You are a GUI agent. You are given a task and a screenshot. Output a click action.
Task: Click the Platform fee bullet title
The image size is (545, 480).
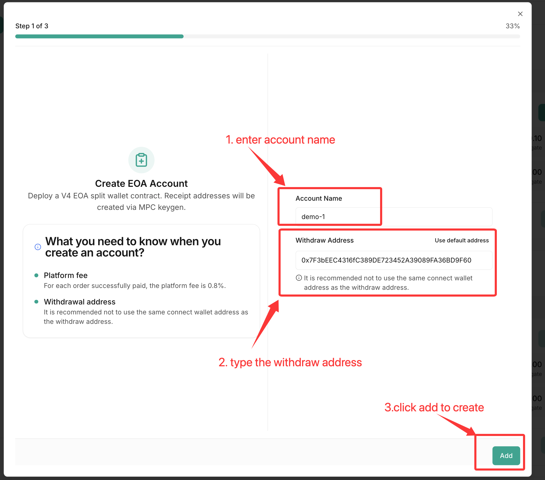click(66, 275)
